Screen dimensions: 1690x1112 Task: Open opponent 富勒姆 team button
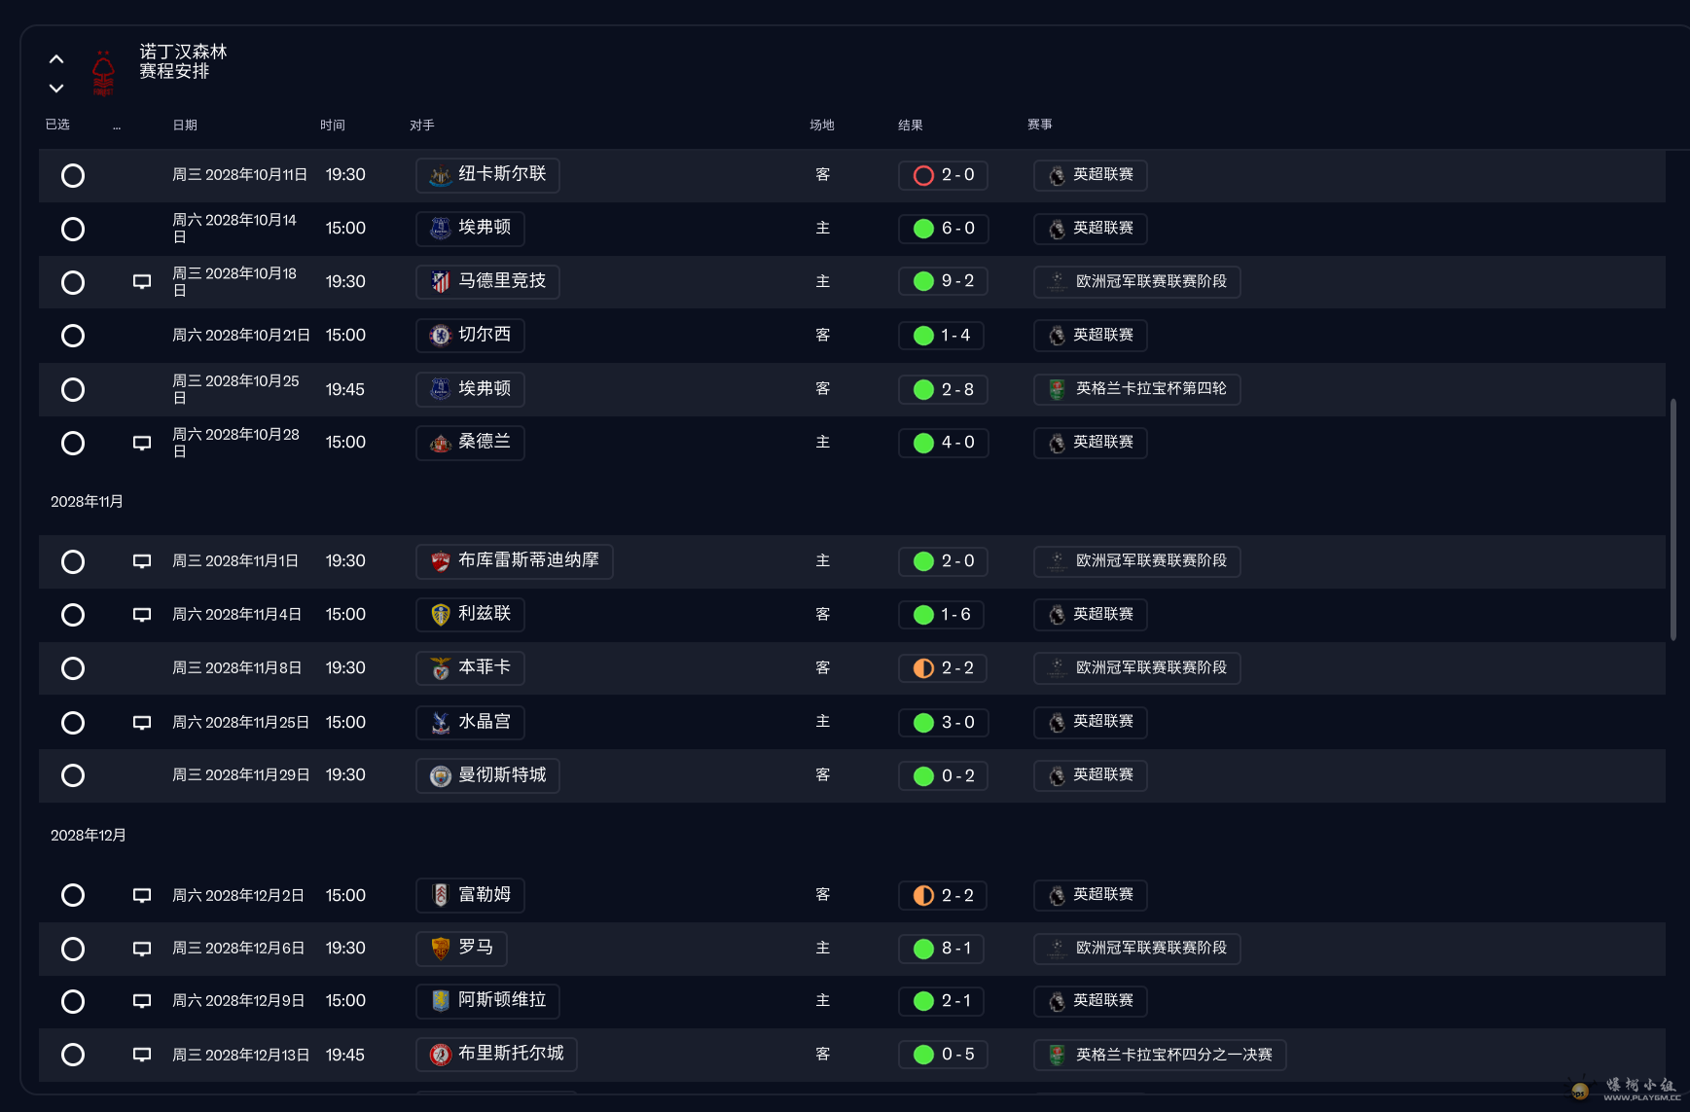coord(470,895)
